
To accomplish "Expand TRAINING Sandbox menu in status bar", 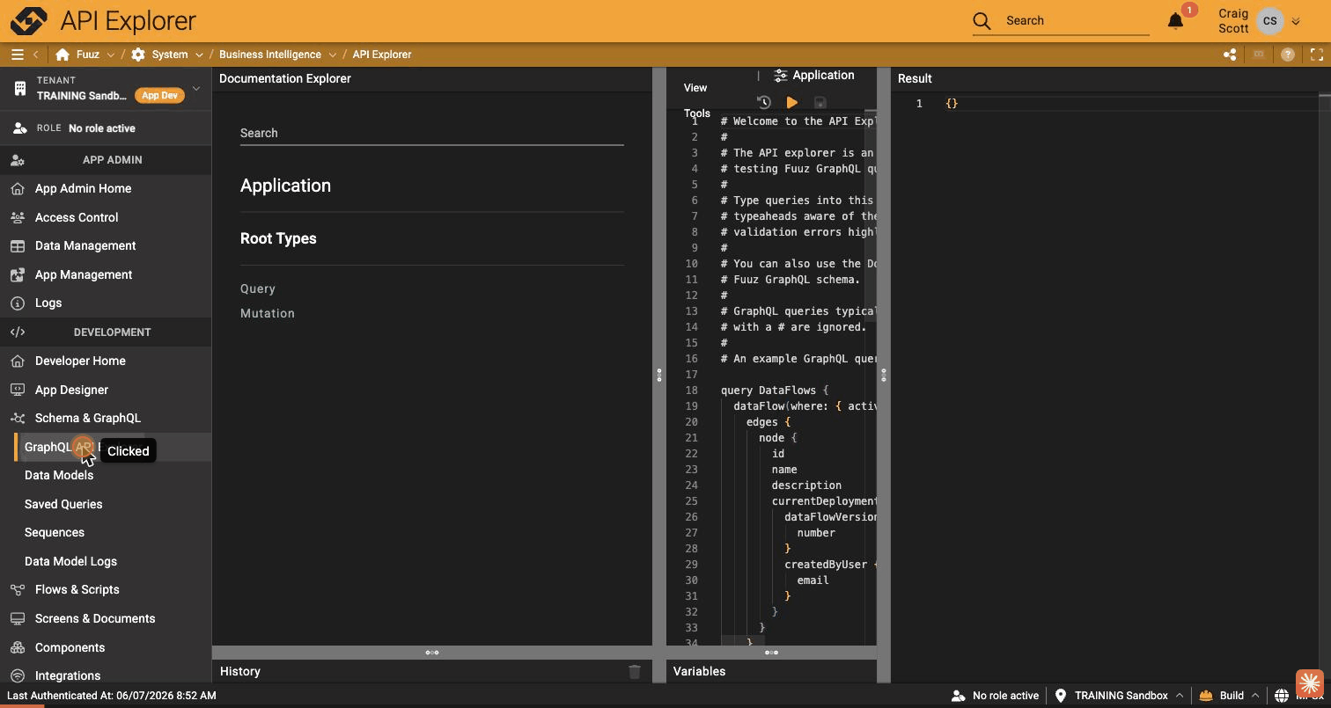I will [x=1180, y=696].
